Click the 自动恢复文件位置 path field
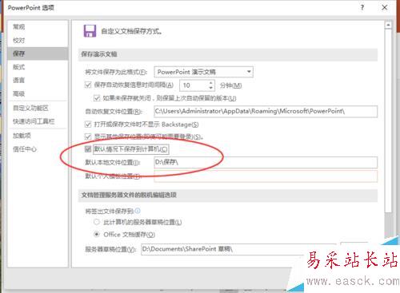 tap(266, 111)
